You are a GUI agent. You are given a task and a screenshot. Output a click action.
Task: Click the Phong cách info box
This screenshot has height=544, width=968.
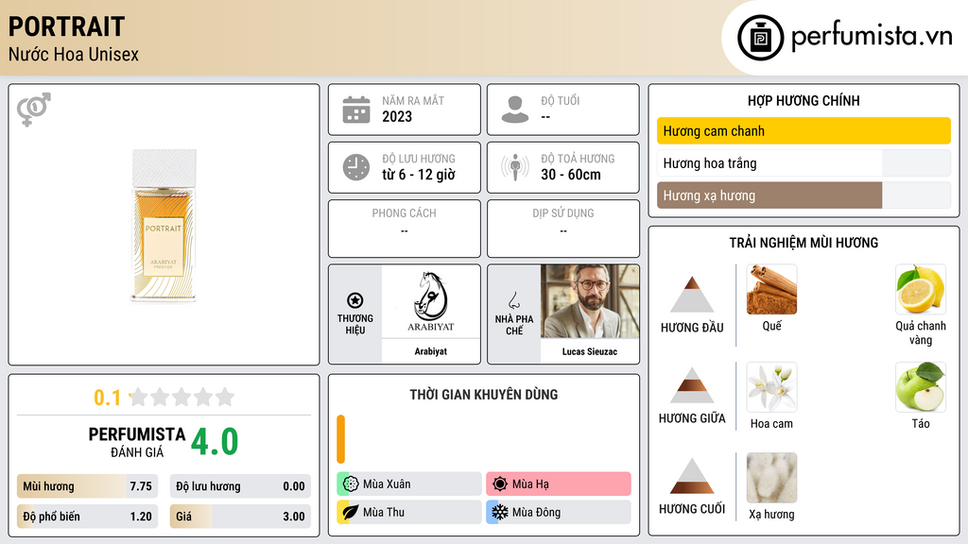[x=405, y=229]
